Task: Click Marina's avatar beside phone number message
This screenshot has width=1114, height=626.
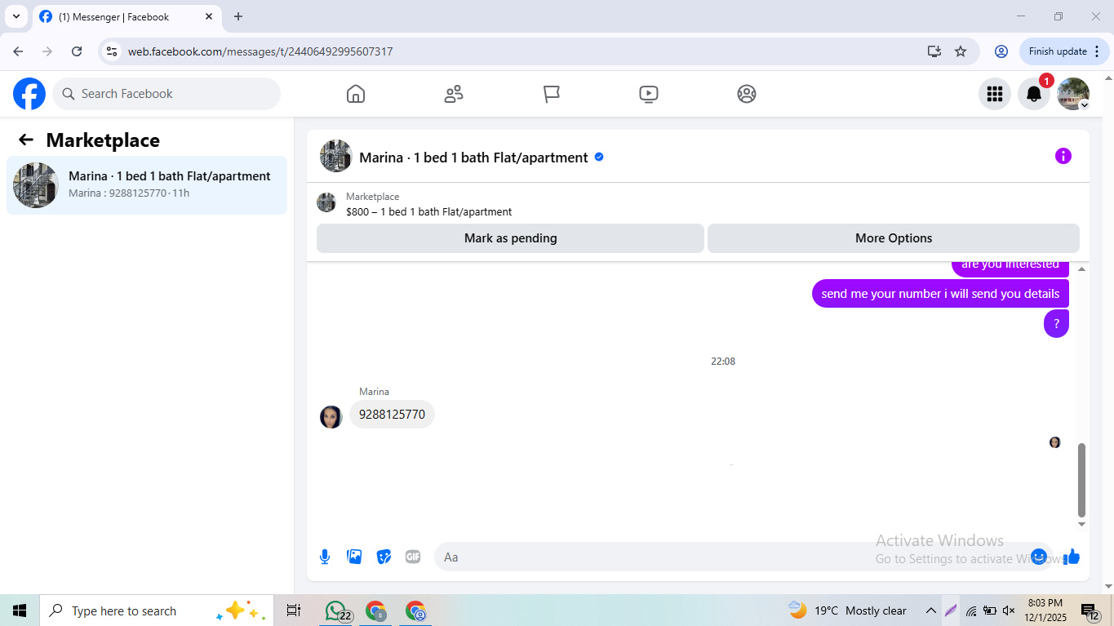Action: 331,417
